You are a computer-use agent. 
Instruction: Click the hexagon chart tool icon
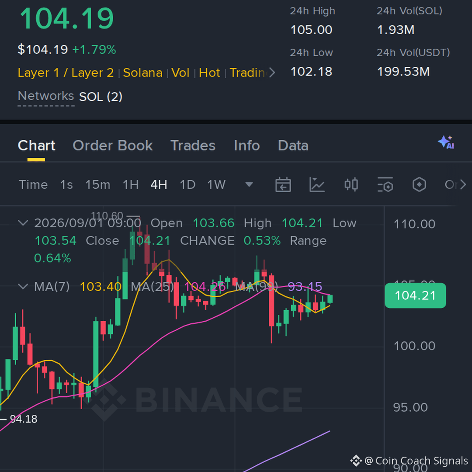click(x=419, y=184)
